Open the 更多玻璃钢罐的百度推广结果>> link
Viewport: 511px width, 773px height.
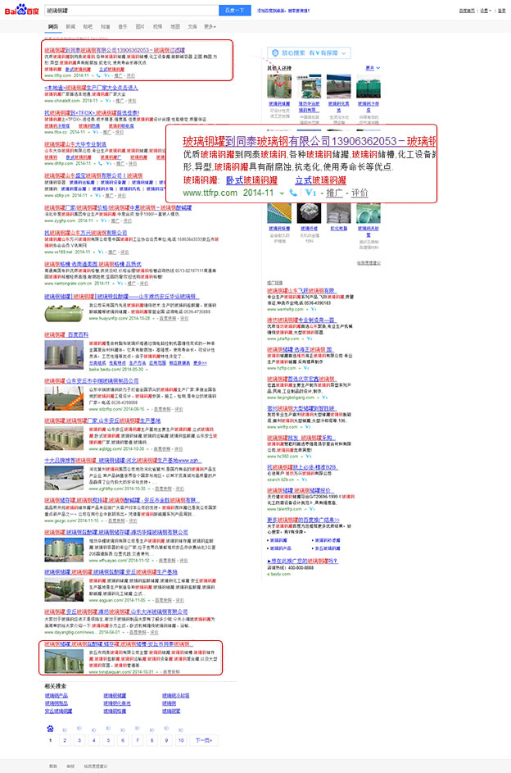pos(303,520)
